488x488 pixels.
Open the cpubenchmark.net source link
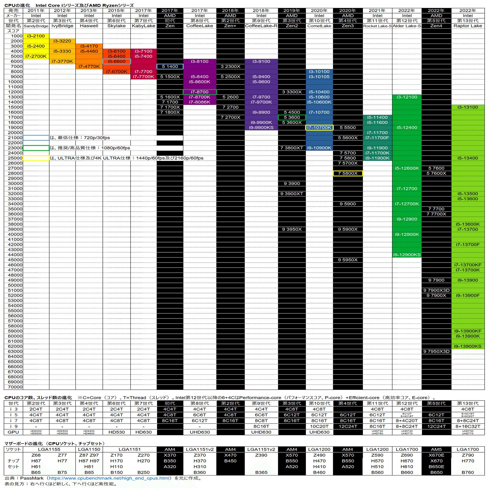109,478
